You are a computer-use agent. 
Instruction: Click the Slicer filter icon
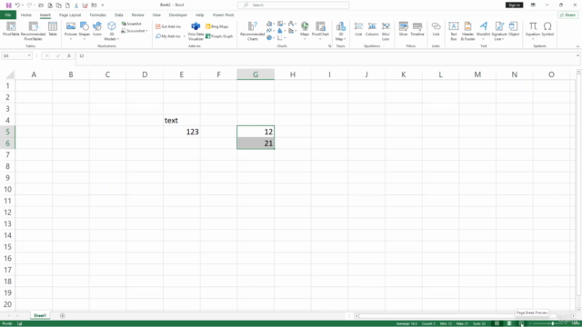coord(403,29)
